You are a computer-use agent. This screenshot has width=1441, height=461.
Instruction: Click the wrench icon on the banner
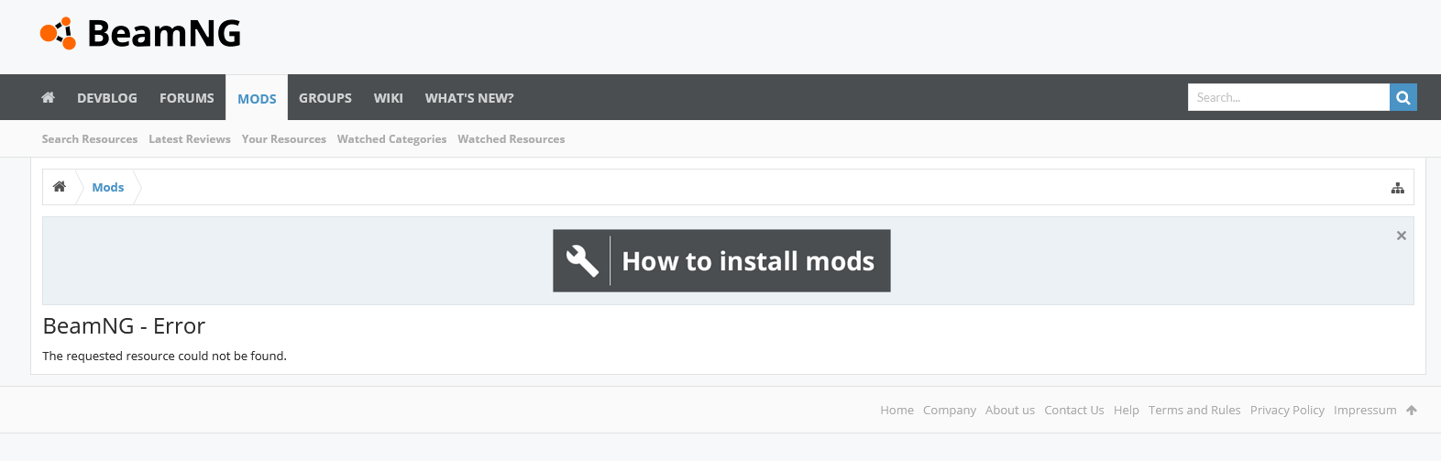coord(582,261)
